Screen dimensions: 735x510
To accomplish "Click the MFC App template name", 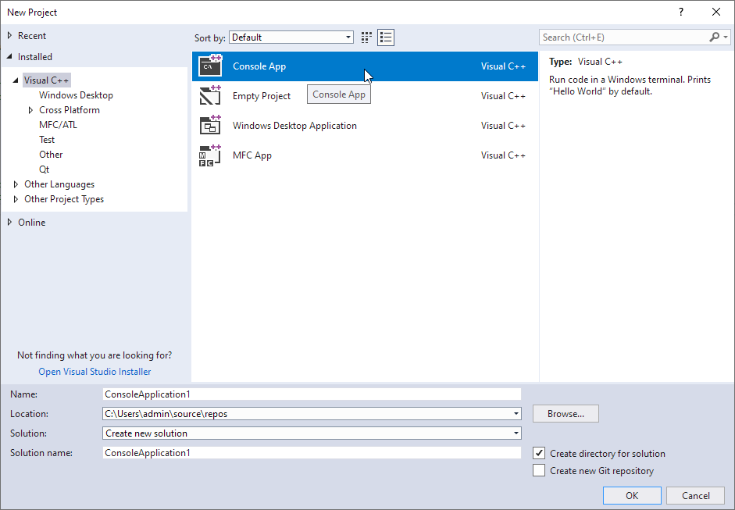I will point(252,155).
